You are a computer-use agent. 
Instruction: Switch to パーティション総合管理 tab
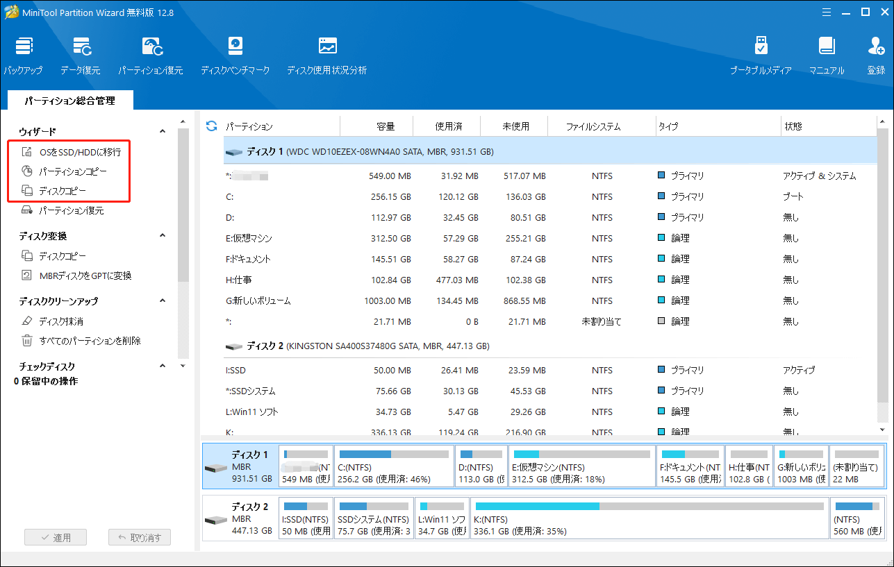pos(69,101)
